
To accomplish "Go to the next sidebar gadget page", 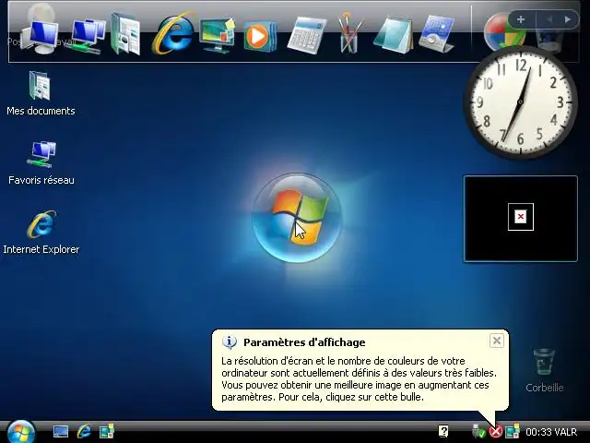I will tap(568, 19).
